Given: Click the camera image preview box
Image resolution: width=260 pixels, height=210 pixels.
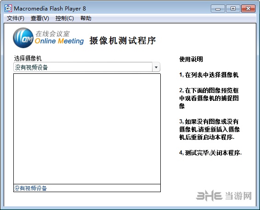Looking at the screenshot, I should click(x=87, y=129).
